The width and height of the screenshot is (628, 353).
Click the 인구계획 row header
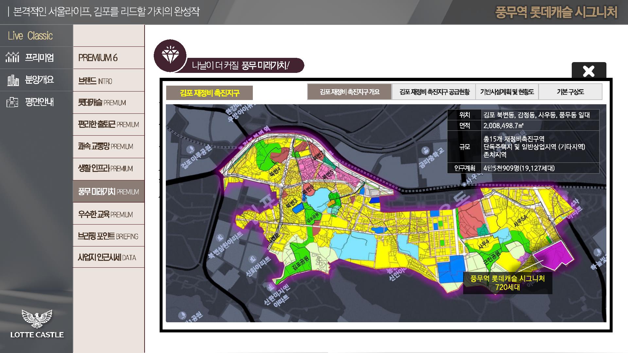coord(464,168)
